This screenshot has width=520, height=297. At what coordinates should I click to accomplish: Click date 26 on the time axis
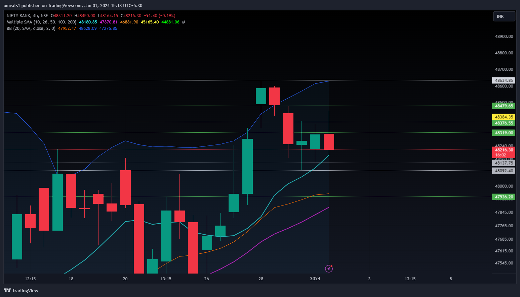tap(206, 279)
